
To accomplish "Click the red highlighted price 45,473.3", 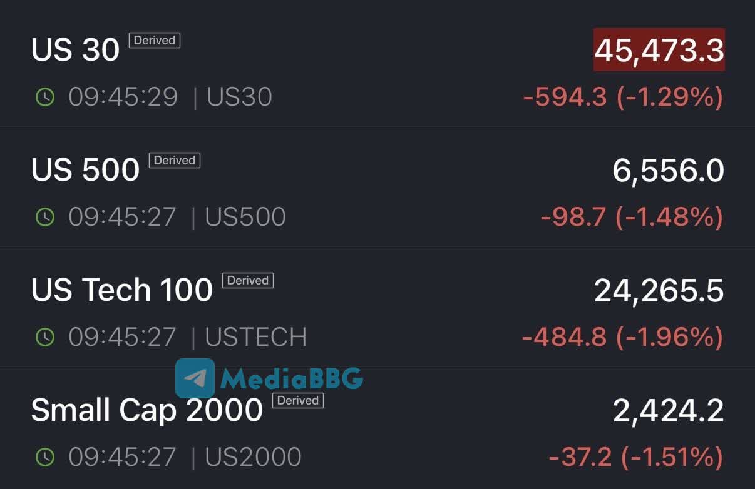I will coord(659,50).
